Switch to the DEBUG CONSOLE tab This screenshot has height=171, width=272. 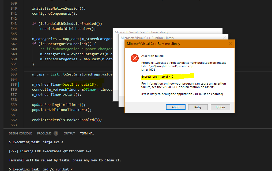(20, 133)
